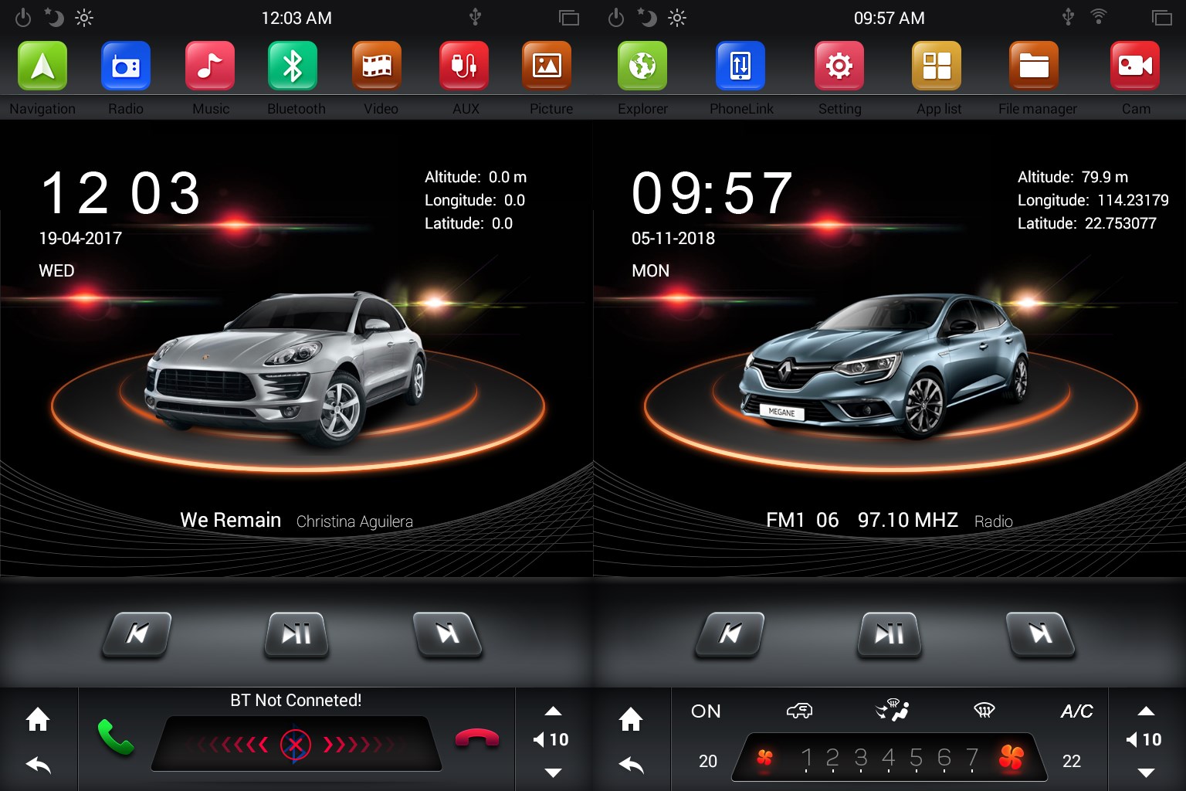Toggle the A/C button

pos(1076,711)
